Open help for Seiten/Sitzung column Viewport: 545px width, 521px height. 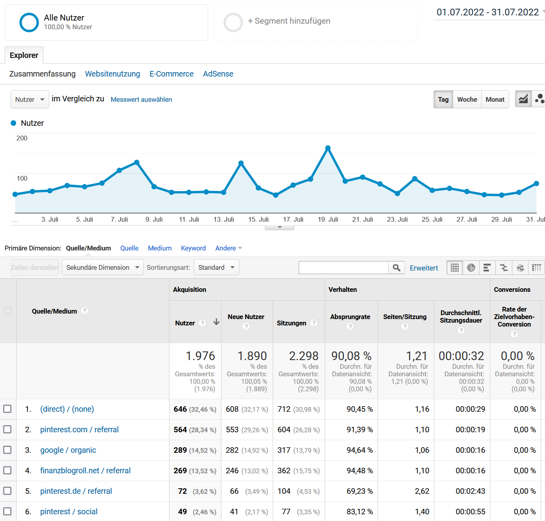point(405,327)
